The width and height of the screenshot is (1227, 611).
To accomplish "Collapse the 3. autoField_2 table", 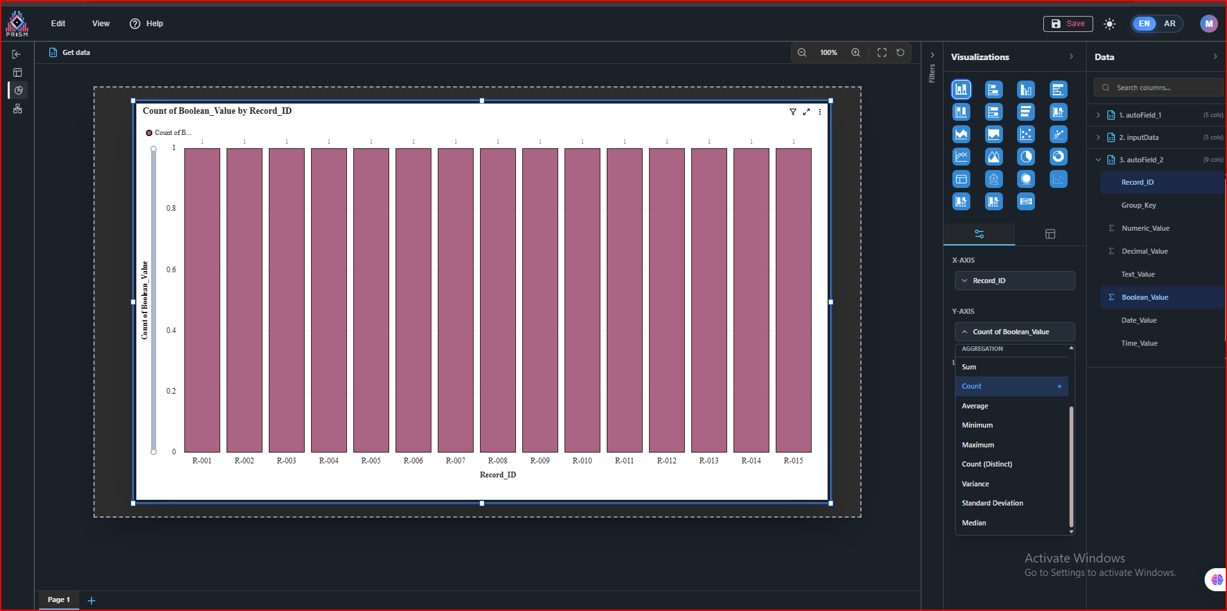I will [x=1098, y=160].
